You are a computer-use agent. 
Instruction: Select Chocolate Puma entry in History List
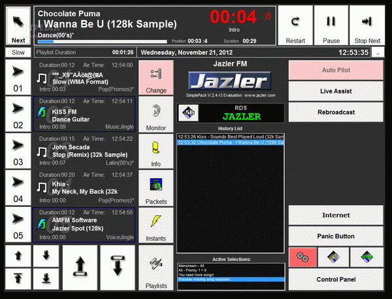(x=230, y=142)
